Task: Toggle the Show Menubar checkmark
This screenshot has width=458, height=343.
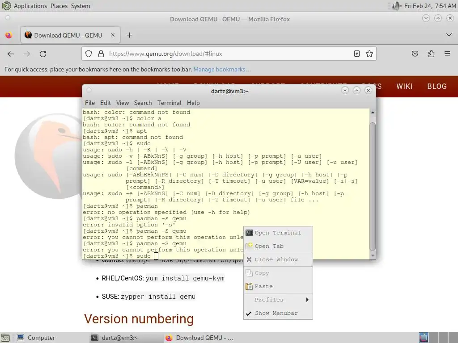Action: point(249,313)
